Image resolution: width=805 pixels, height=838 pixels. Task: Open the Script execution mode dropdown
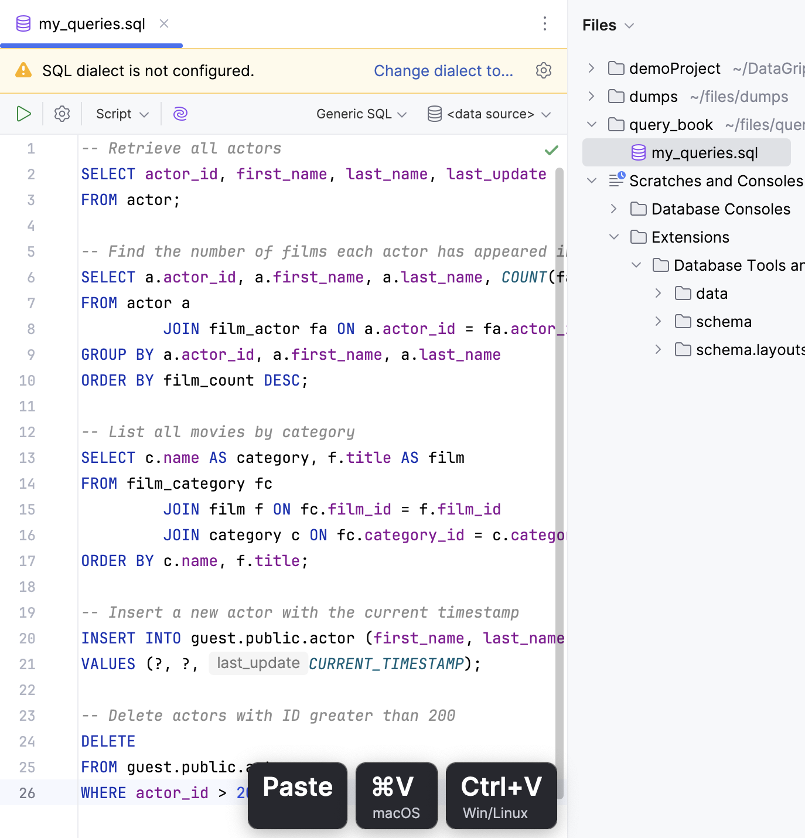click(x=122, y=114)
